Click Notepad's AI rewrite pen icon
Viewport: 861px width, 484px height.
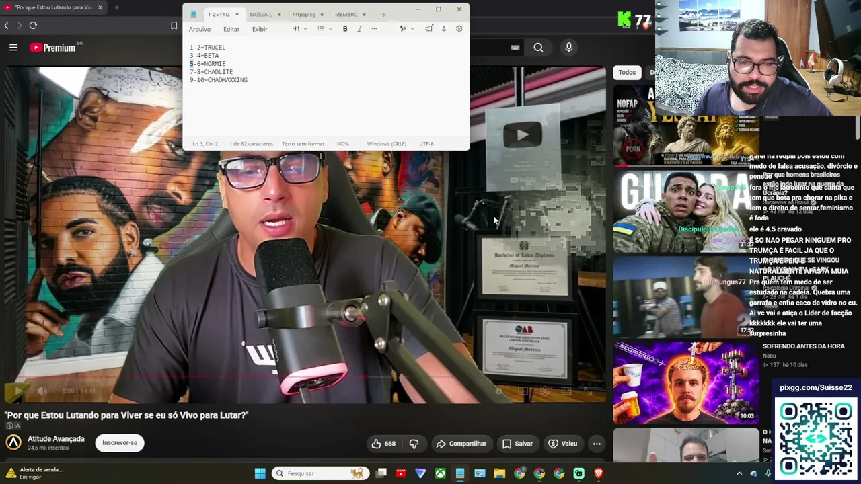point(402,29)
